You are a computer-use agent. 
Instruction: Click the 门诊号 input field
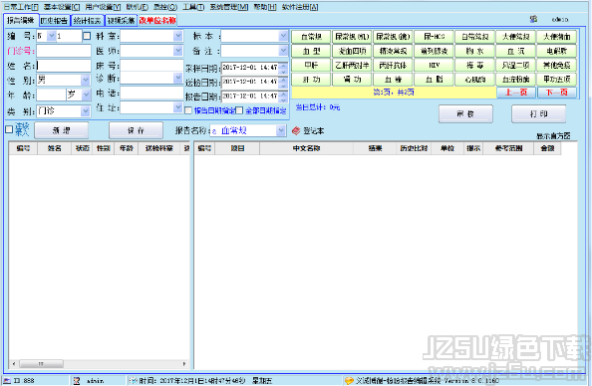[x=64, y=51]
